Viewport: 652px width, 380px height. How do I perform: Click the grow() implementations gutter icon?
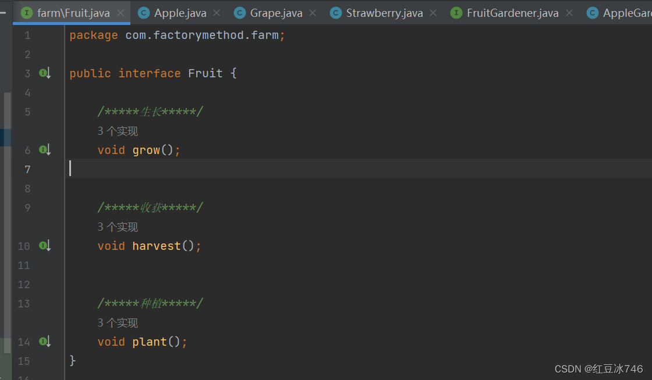point(45,150)
